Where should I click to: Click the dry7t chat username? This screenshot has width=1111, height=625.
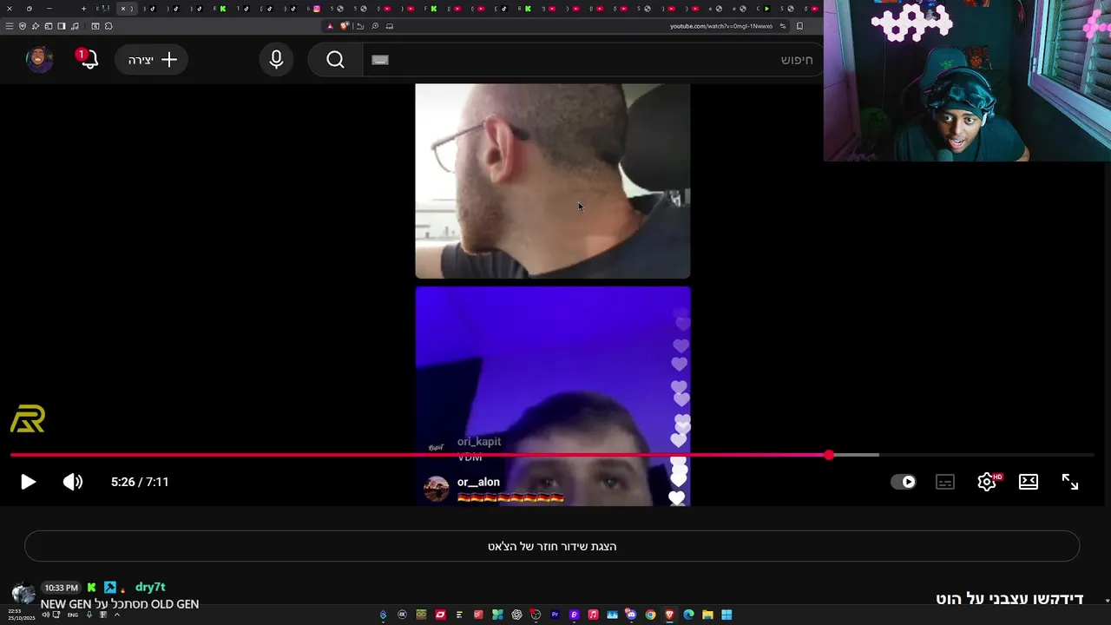[x=150, y=587]
